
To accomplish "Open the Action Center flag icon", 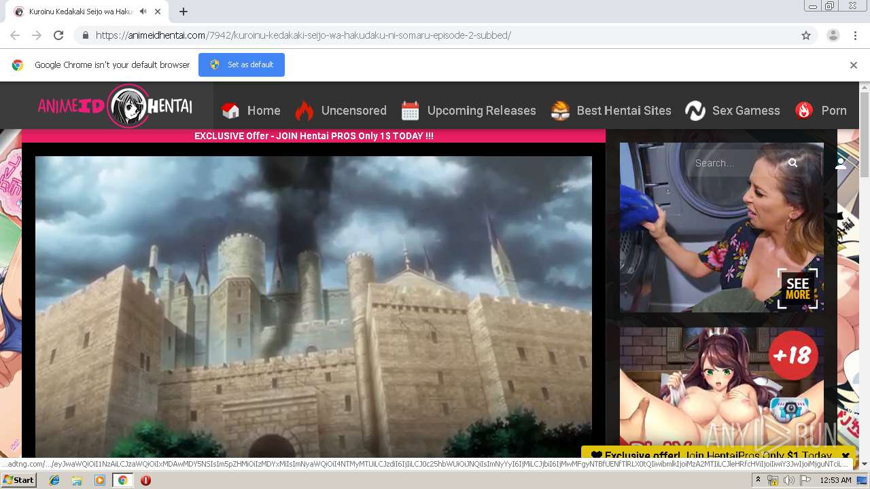I will point(805,480).
